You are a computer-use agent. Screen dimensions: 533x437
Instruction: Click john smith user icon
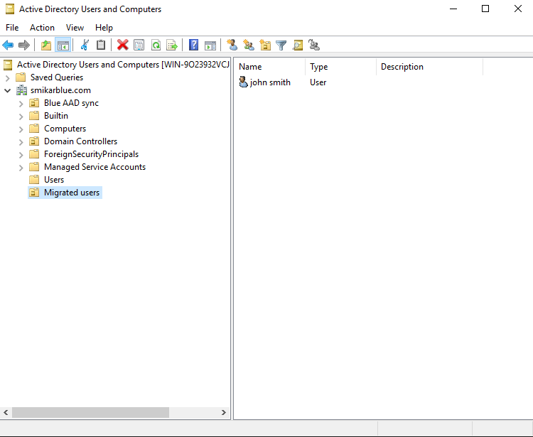click(243, 82)
